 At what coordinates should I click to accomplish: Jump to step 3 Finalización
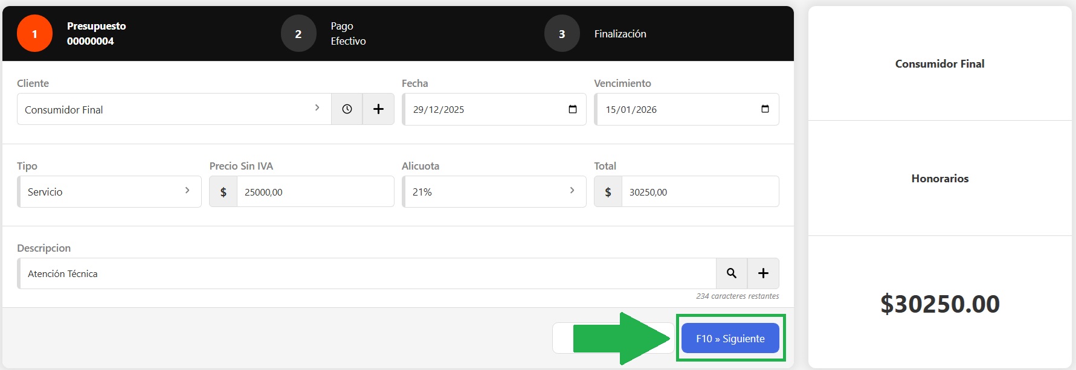[562, 34]
